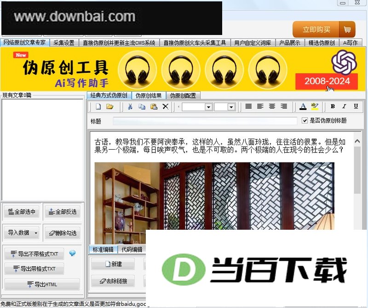
Task: Click the editor vertical scrollbar thumb
Action: click(357, 170)
